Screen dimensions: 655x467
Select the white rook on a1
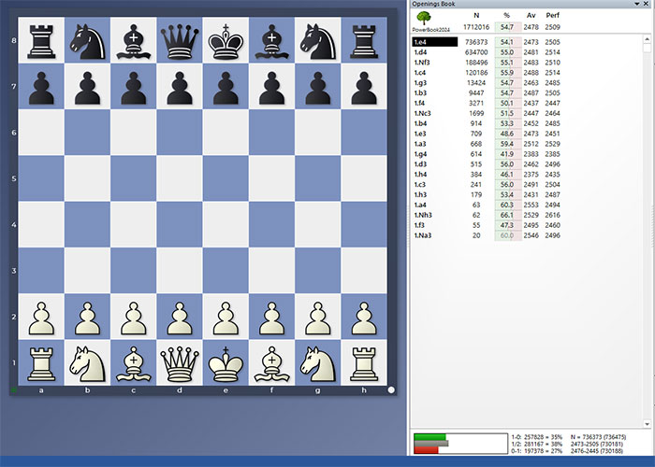point(41,364)
